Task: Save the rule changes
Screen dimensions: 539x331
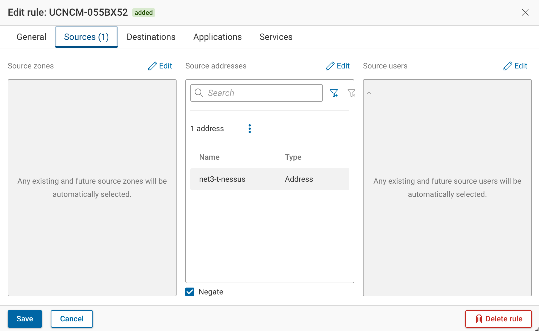Action: (25, 319)
